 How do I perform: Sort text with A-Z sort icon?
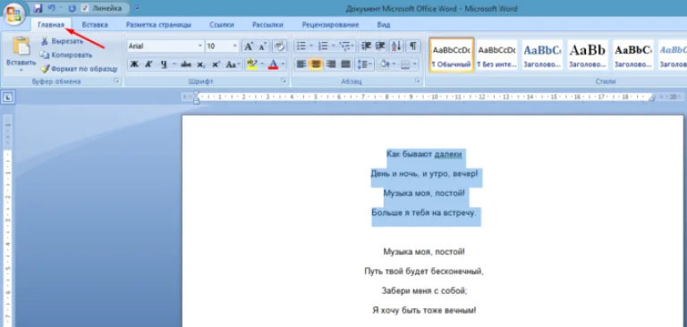coord(396,46)
